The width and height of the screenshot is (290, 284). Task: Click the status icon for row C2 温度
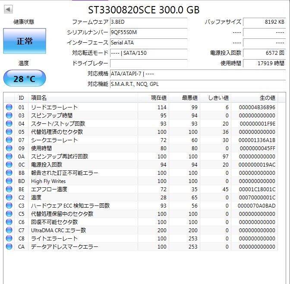tap(9, 197)
